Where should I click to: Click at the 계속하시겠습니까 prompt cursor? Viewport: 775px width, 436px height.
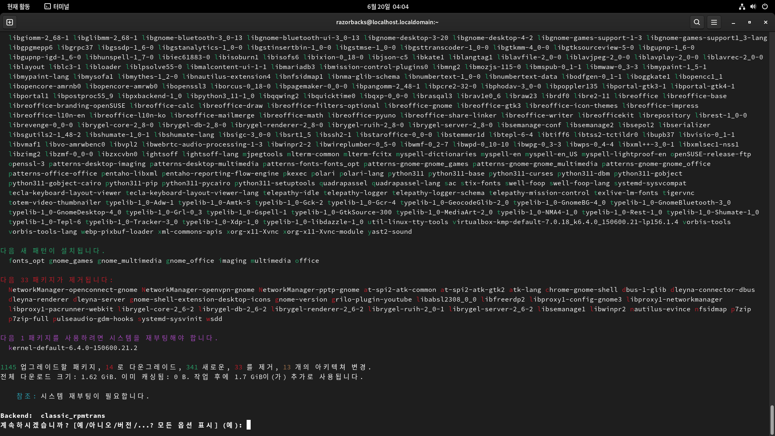(x=249, y=425)
